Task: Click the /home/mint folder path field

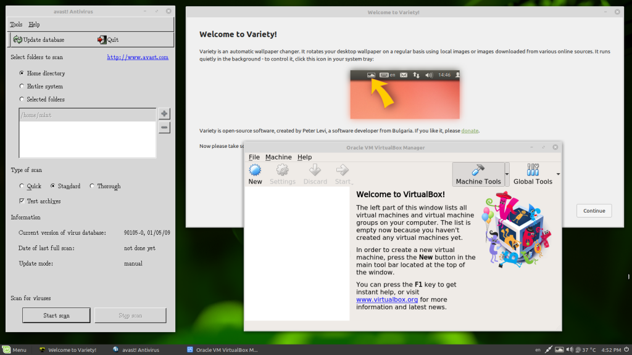Action: point(87,114)
